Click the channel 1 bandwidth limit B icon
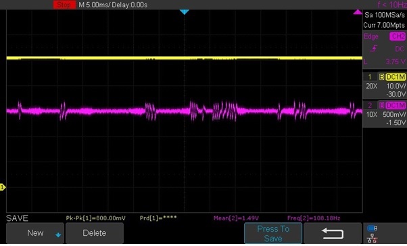407x246 pixels. [x=381, y=77]
